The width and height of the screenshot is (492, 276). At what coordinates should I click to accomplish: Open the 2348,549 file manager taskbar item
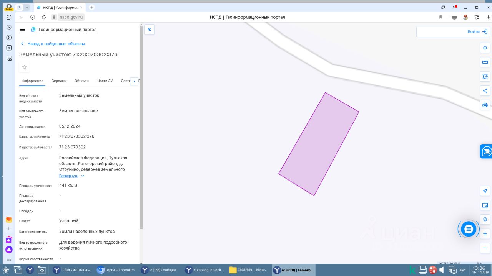tap(248, 270)
